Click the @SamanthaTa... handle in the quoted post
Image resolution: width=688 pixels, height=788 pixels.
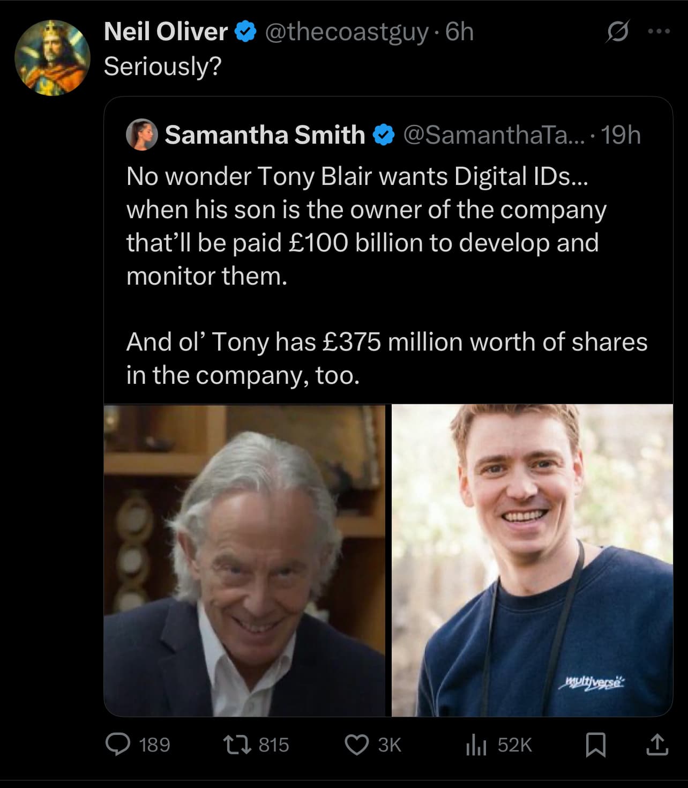(487, 135)
